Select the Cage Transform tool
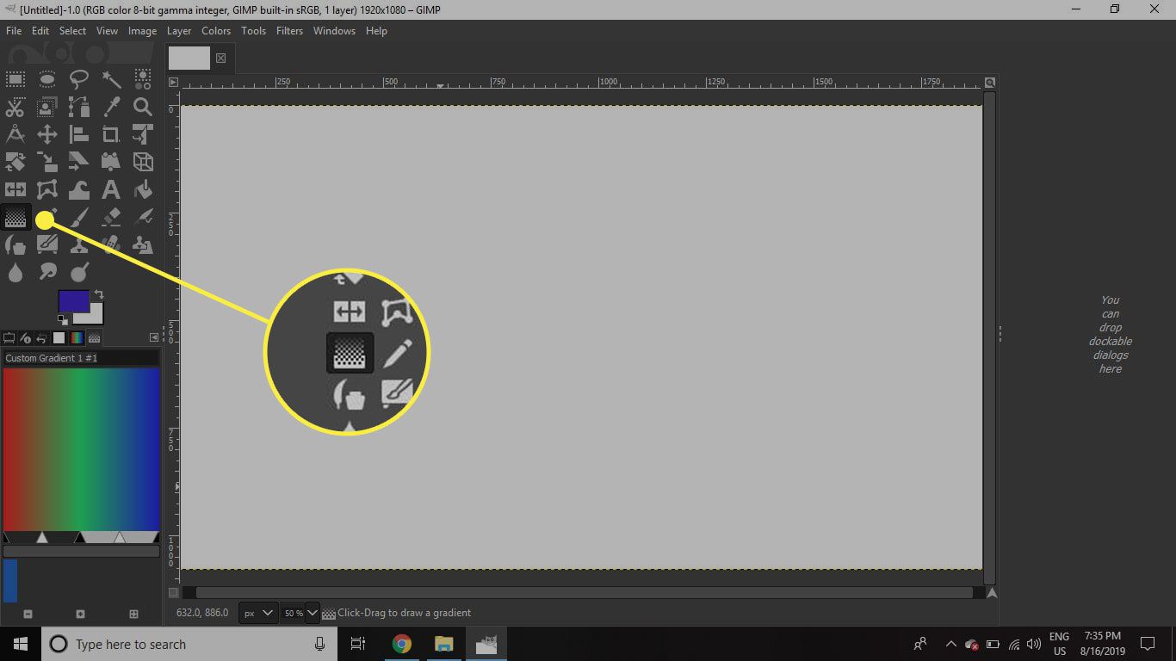 (x=47, y=189)
